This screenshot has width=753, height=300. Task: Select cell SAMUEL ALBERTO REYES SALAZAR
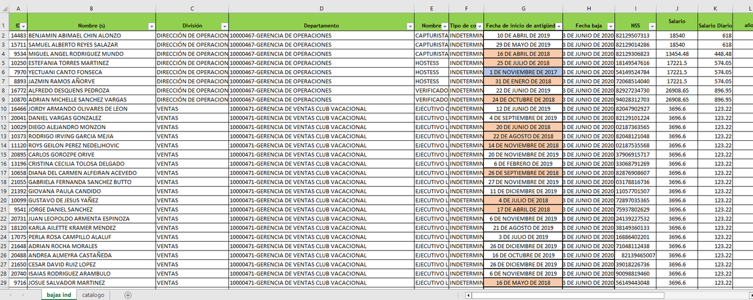(92, 45)
